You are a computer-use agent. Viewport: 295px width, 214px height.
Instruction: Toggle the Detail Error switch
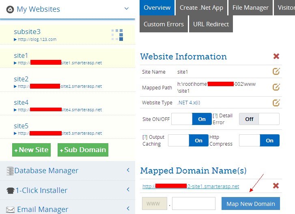tap(259, 119)
